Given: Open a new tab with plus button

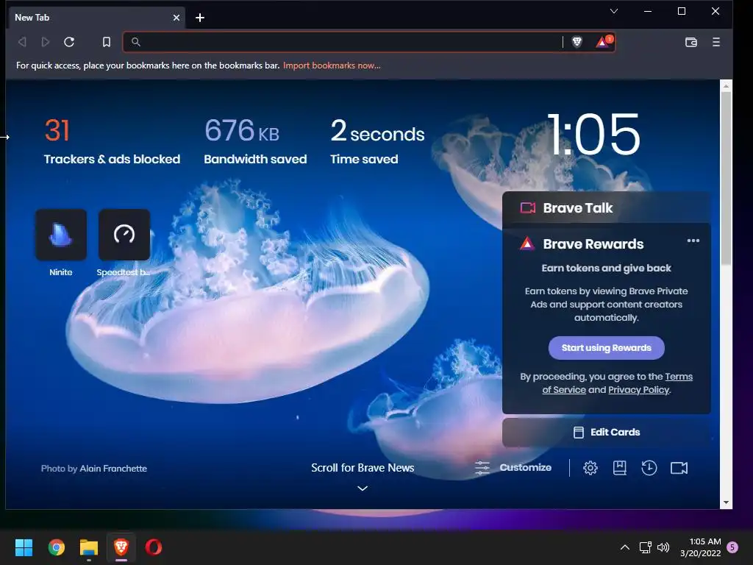Looking at the screenshot, I should coord(200,18).
